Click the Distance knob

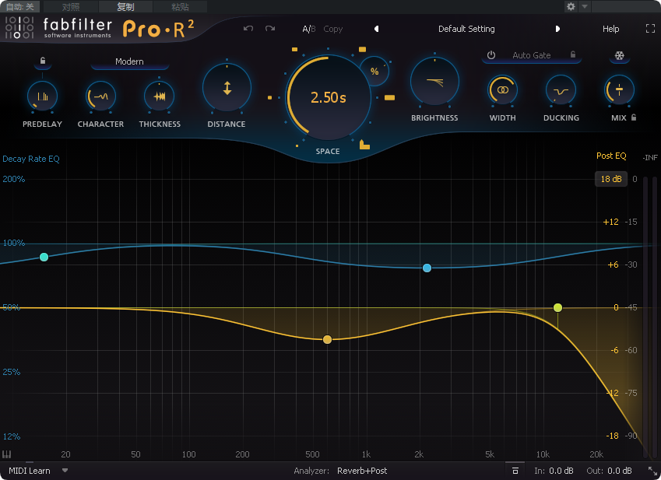[x=227, y=88]
